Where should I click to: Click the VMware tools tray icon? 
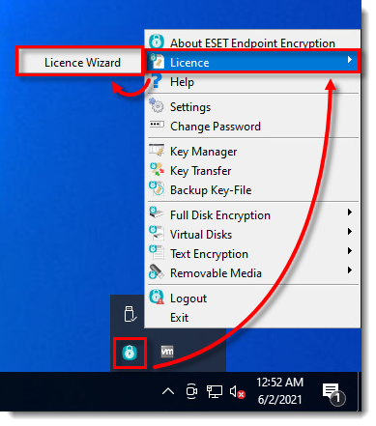167,352
